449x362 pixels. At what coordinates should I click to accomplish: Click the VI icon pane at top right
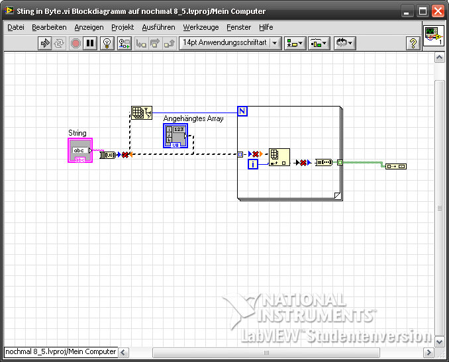coord(434,36)
